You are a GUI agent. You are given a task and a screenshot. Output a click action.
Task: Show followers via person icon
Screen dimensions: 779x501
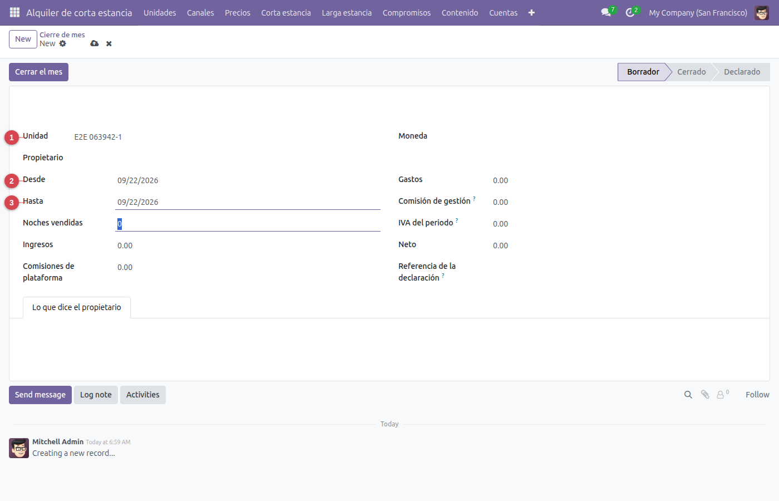[x=722, y=395]
